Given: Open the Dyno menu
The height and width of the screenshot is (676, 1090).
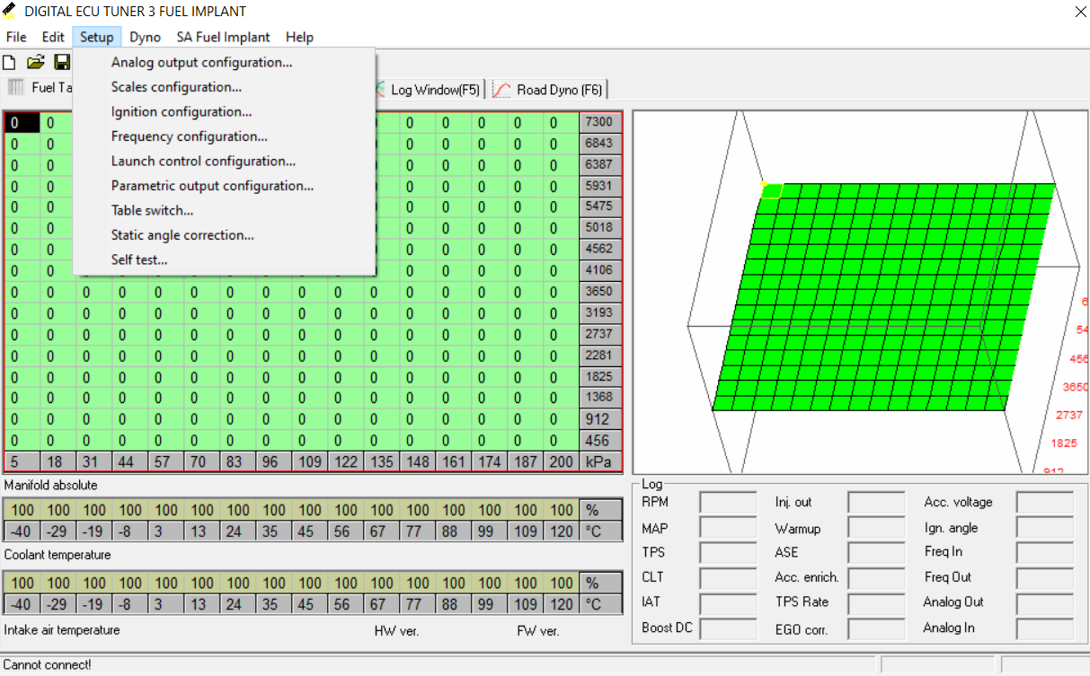Looking at the screenshot, I should 145,37.
